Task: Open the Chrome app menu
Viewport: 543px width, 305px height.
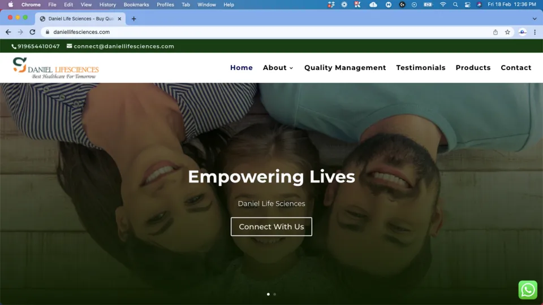Action: (x=31, y=5)
